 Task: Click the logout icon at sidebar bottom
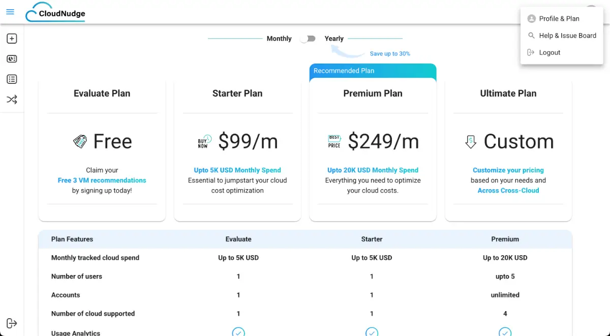[x=12, y=323]
